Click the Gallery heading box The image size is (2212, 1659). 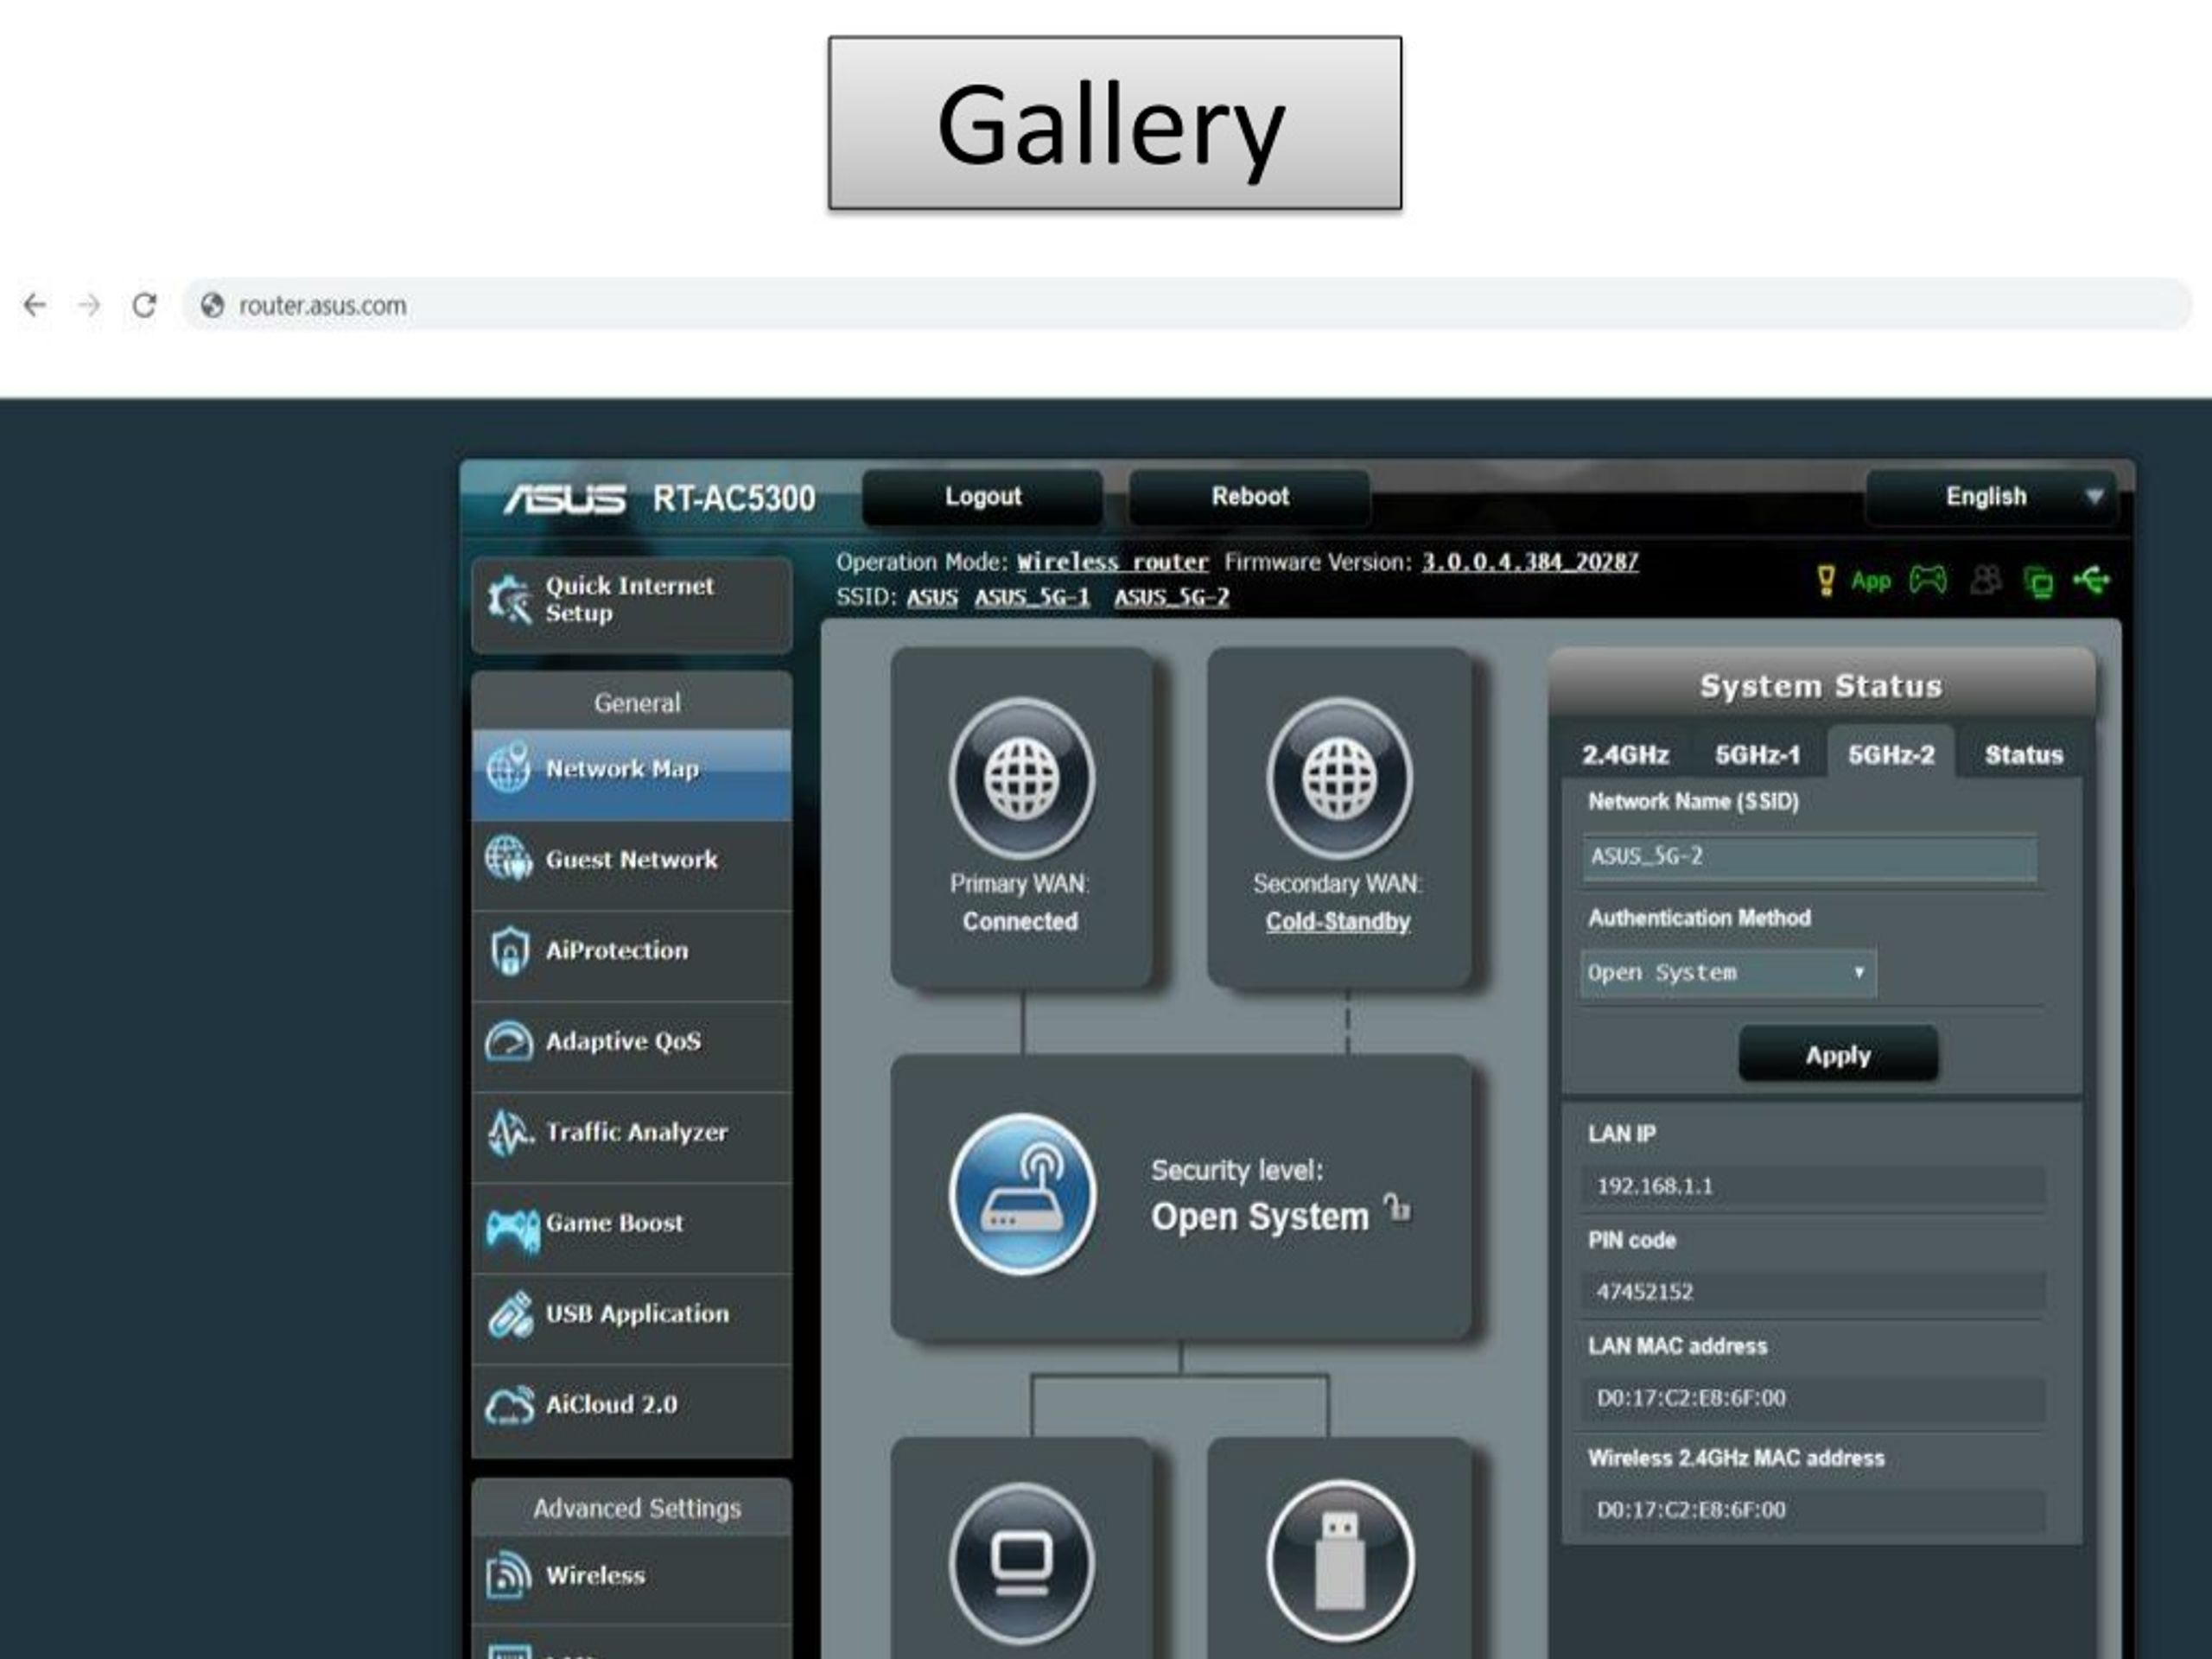[1115, 123]
